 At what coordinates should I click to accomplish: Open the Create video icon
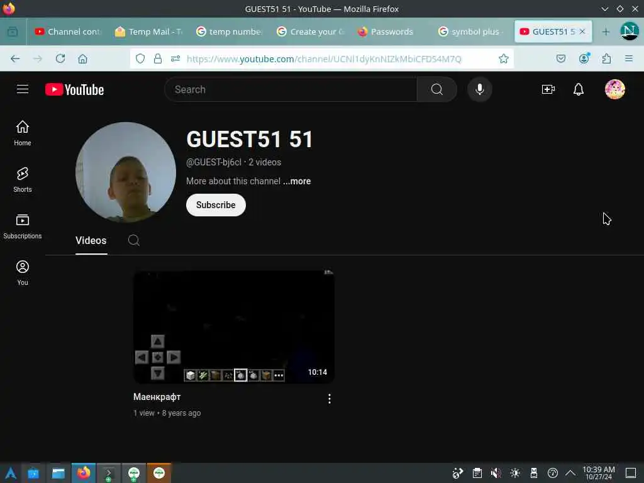point(548,89)
